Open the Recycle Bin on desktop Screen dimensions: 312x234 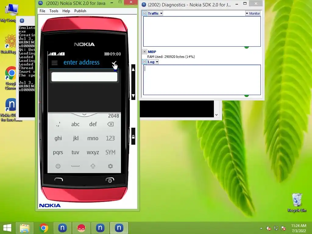coord(297,202)
